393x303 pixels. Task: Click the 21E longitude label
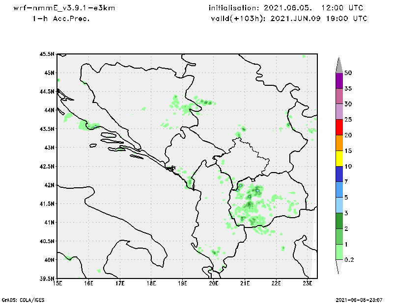coord(245,283)
